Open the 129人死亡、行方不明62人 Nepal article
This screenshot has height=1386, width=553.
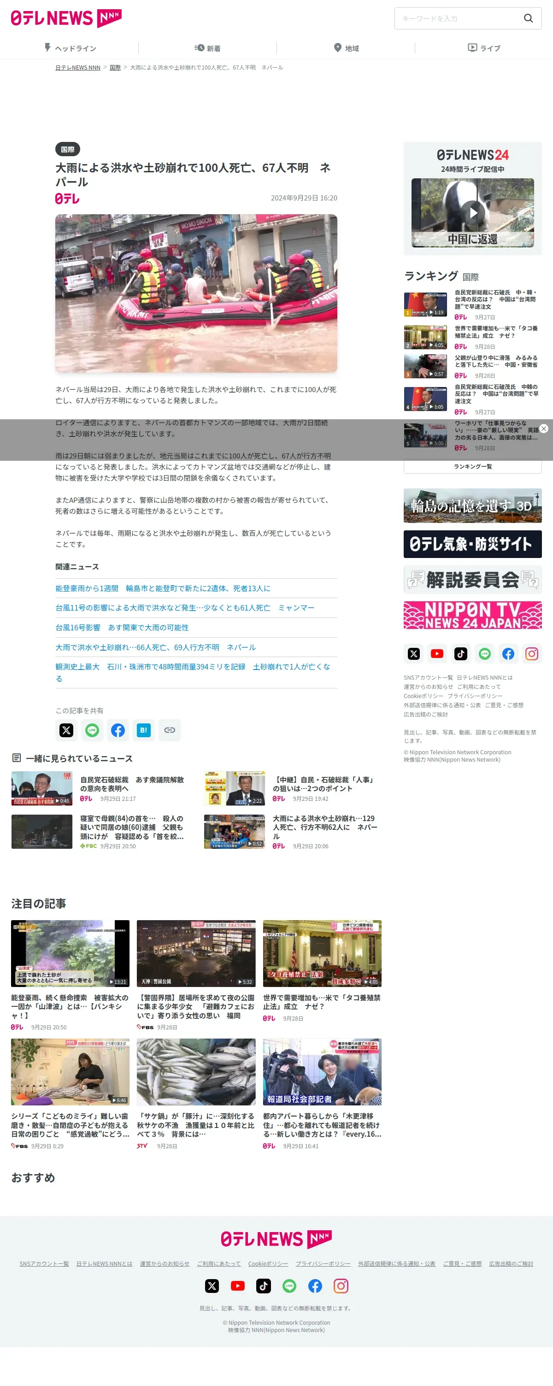coord(292,831)
